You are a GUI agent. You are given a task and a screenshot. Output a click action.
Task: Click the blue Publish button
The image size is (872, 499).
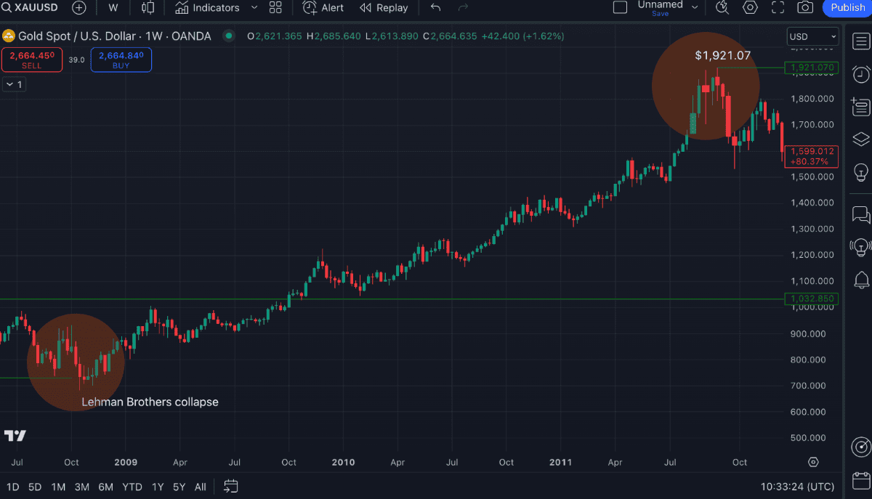pos(847,8)
